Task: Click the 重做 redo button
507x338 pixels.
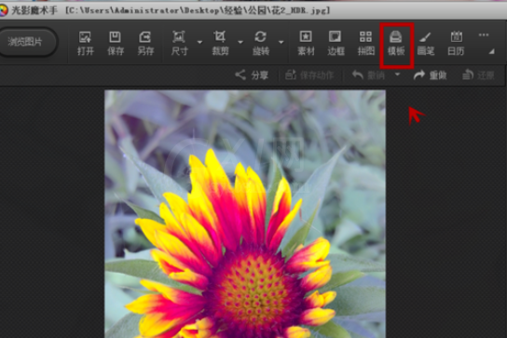Action: (430, 75)
